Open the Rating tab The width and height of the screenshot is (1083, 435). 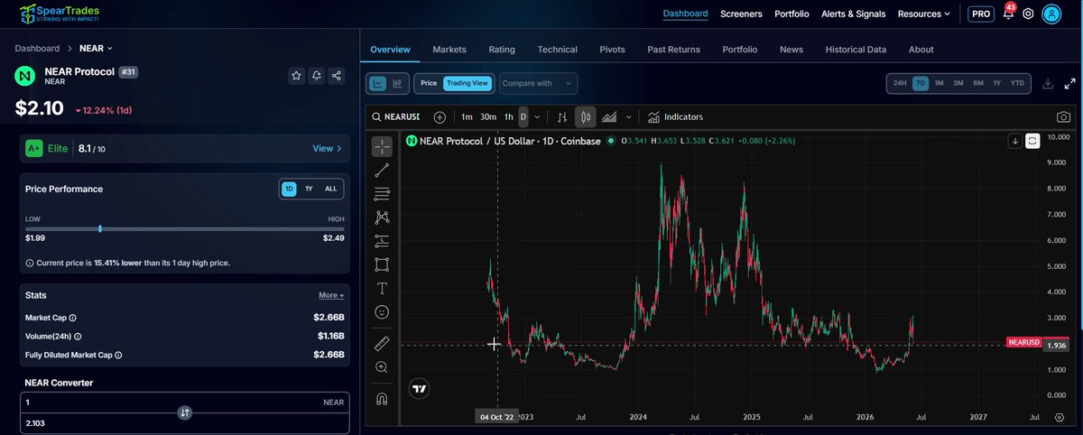[x=502, y=50]
